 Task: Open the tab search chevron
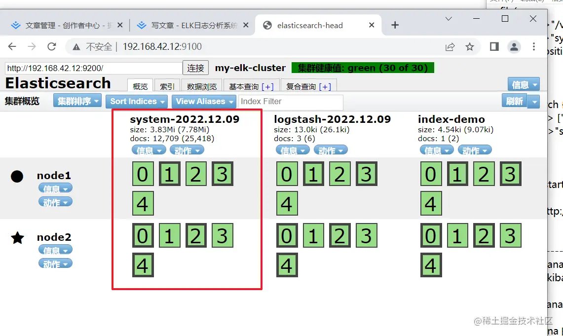pos(449,19)
